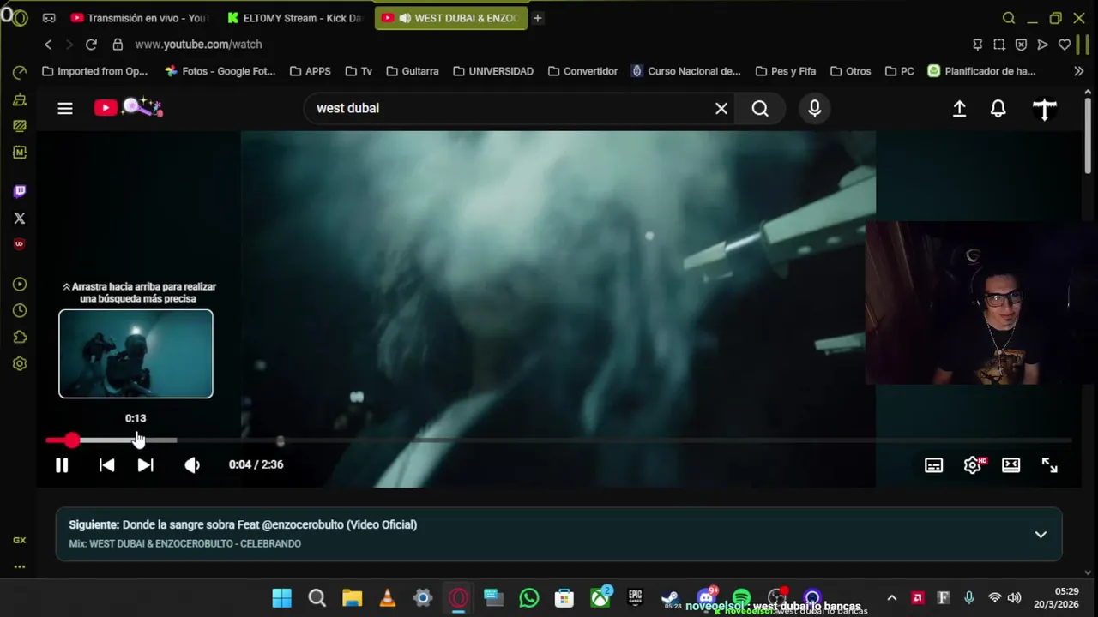Clear the 'west dubai' search text

(x=721, y=108)
